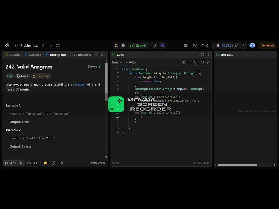
Task: Reset the timer with refresh icon
Action: [236, 45]
